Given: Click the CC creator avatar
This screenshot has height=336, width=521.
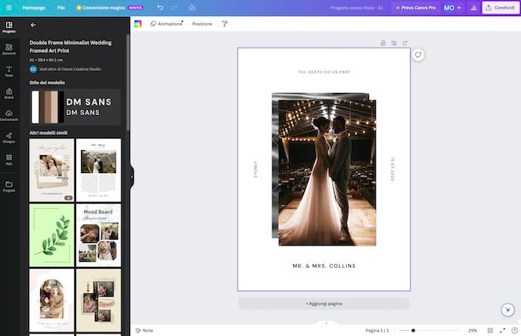Looking at the screenshot, I should [x=33, y=69].
